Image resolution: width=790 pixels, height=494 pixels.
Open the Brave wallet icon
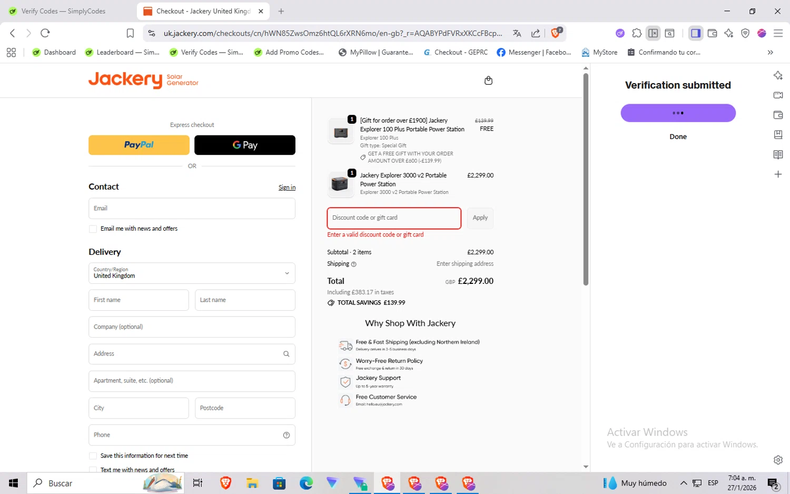[712, 33]
